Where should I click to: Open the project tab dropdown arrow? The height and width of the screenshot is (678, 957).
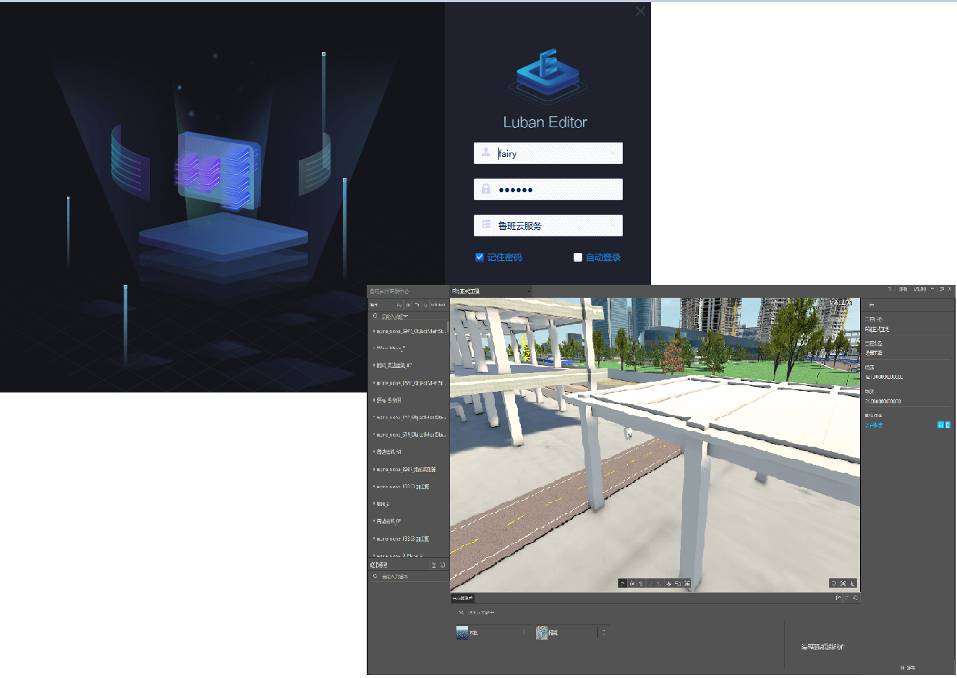pyautogui.click(x=529, y=291)
